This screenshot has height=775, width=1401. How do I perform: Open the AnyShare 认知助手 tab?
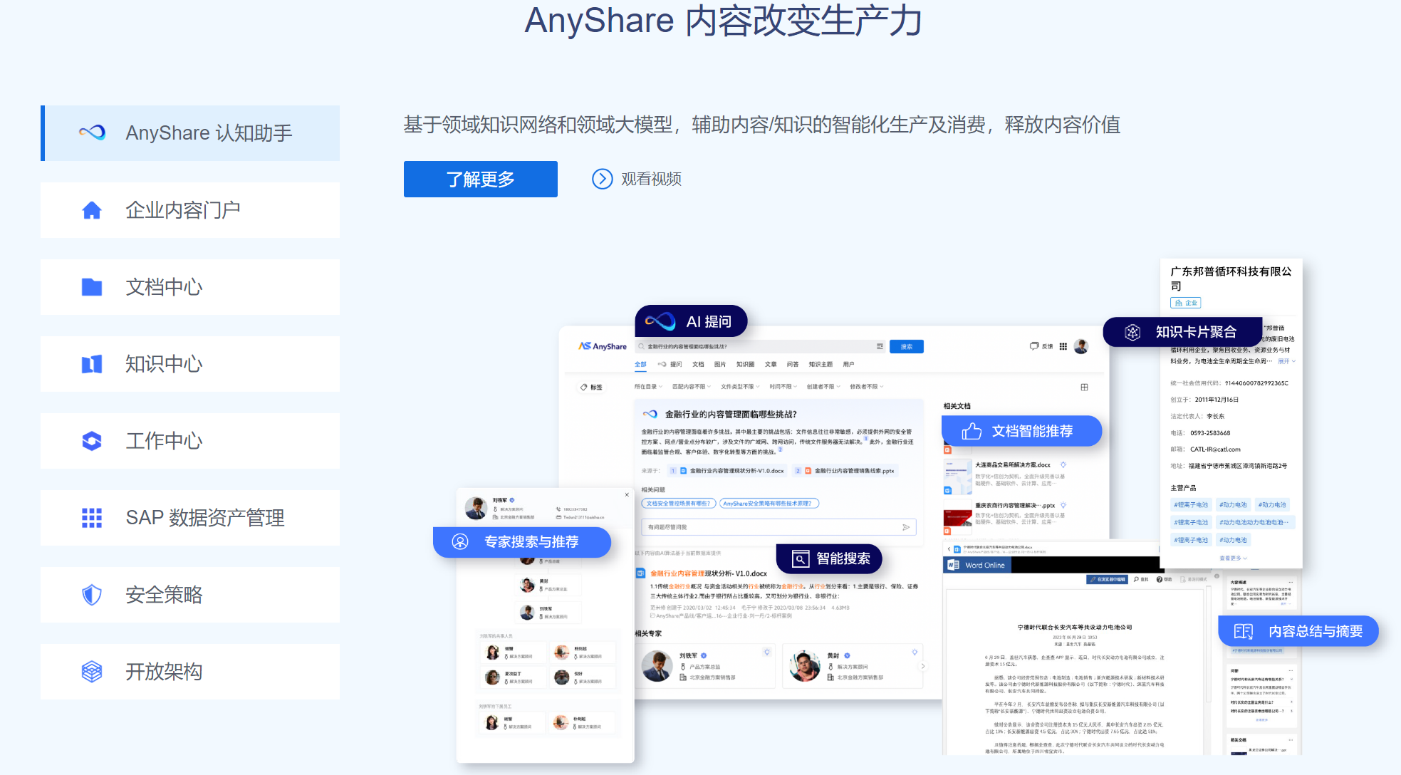(209, 133)
